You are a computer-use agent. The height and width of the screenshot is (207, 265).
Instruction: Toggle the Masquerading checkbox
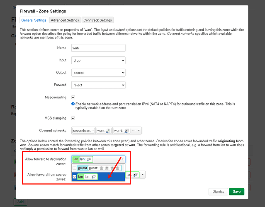click(x=73, y=97)
